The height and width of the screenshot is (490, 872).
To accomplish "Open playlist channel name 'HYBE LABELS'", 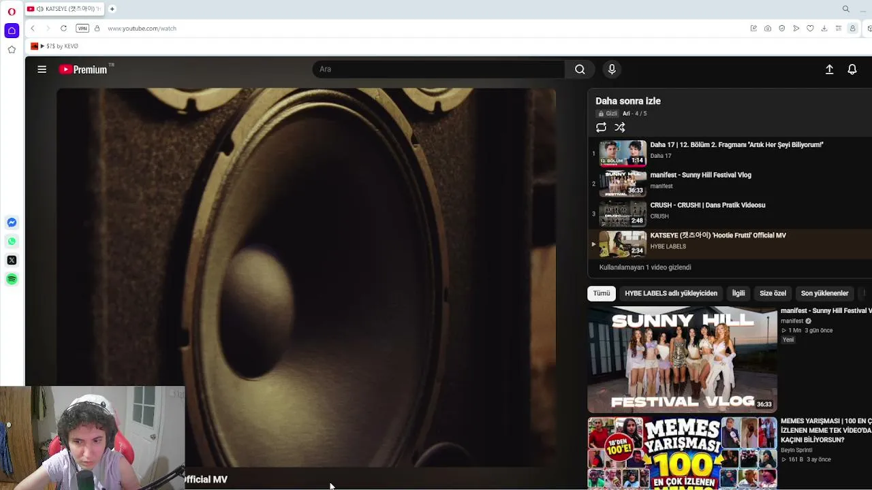I will coord(668,246).
